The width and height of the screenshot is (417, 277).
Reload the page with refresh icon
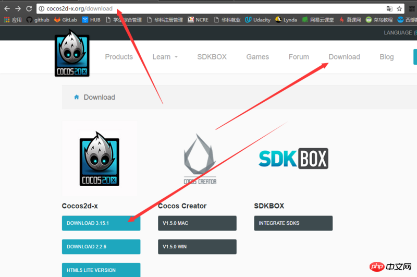click(29, 8)
